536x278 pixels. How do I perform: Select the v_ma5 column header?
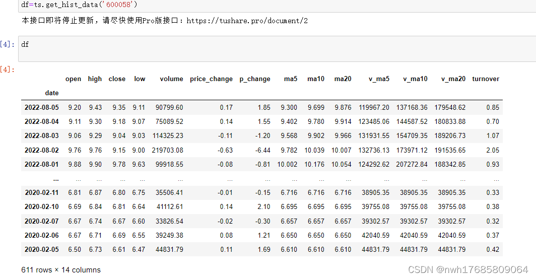pyautogui.click(x=379, y=79)
